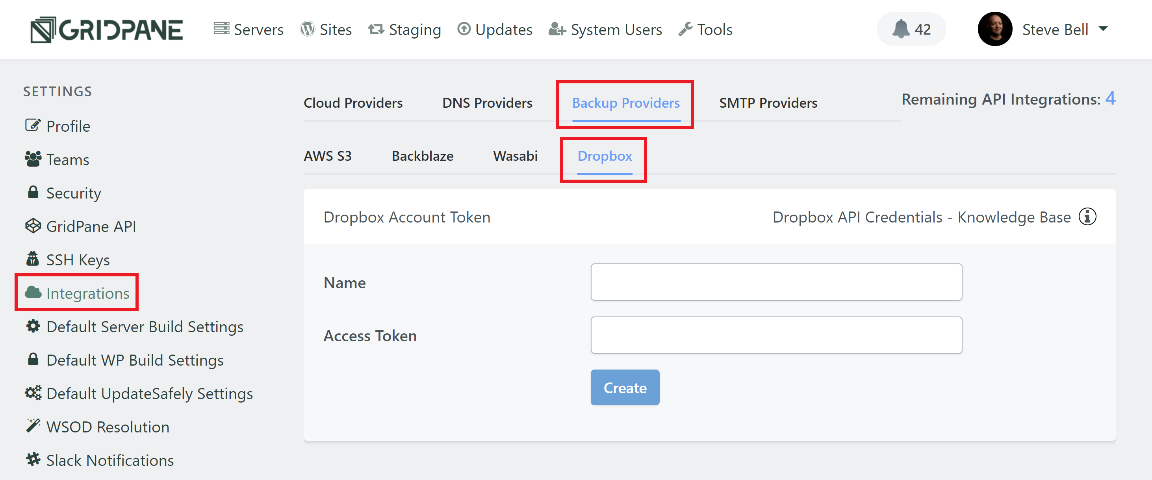Click the Security padlock icon
The width and height of the screenshot is (1152, 480).
[x=33, y=192]
